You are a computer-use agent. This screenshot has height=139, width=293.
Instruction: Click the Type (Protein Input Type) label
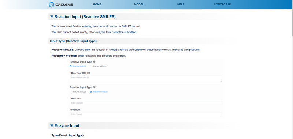[x=68, y=135]
